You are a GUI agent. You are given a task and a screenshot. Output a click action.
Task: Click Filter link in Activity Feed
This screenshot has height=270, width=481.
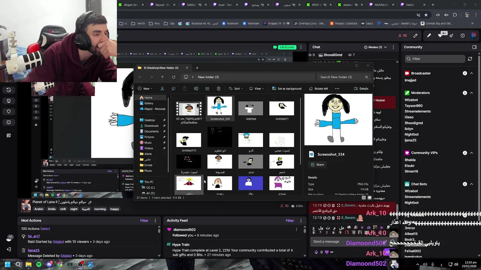coord(290,220)
